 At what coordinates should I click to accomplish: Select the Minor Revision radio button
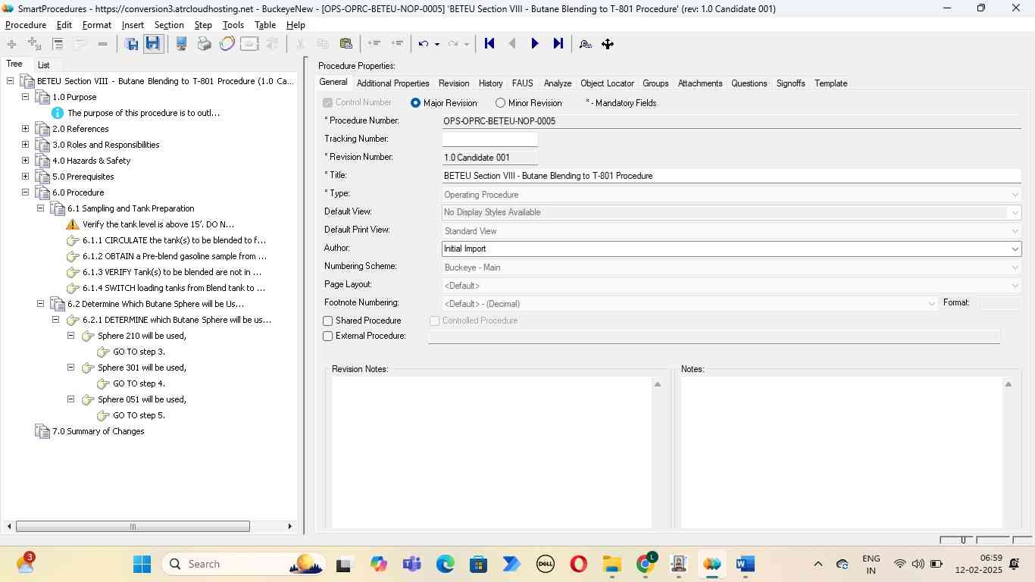(x=500, y=103)
